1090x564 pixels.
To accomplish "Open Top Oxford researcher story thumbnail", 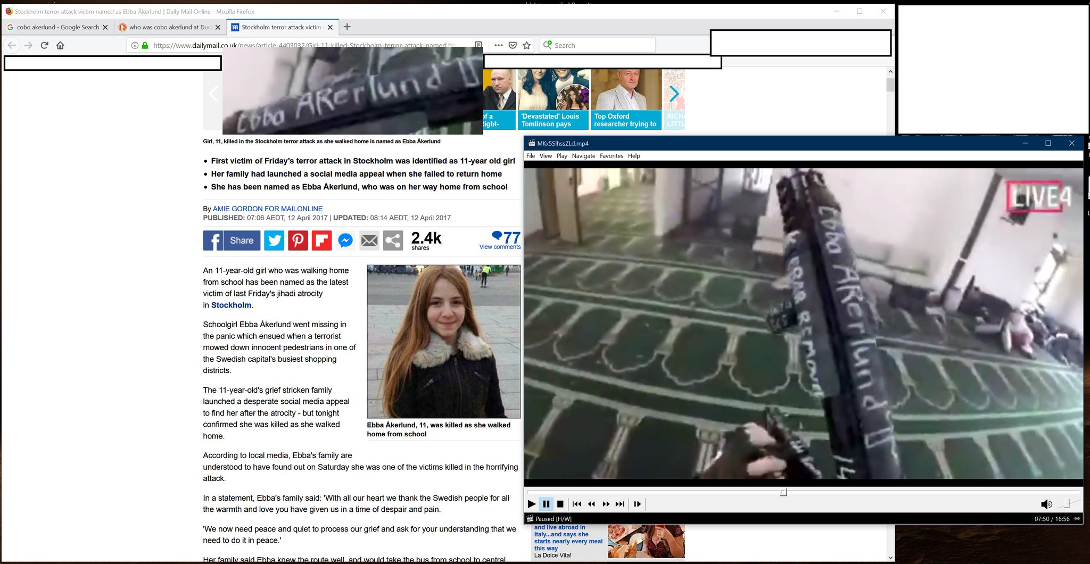I will (626, 99).
